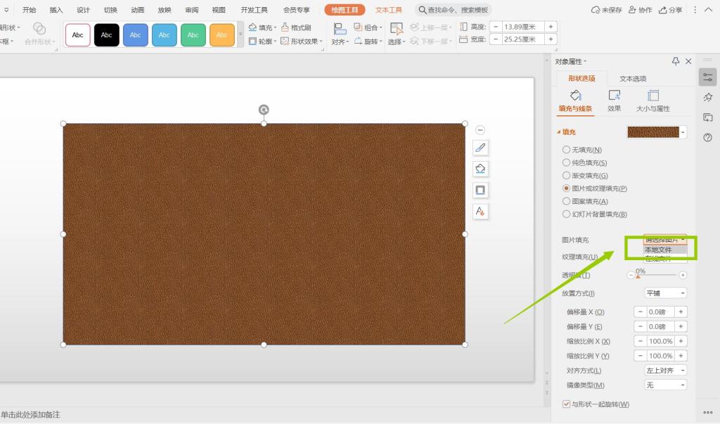Click the search command magnifier icon
The height and width of the screenshot is (424, 720).
[422, 10]
